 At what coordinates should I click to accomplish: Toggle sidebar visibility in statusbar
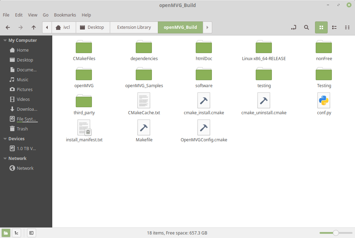(31, 233)
